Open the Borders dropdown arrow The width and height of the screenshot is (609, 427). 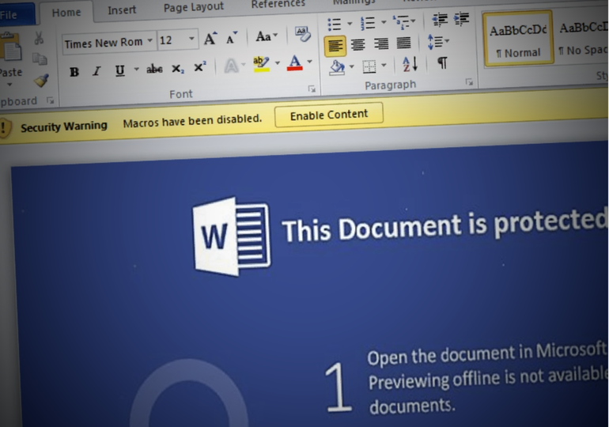[x=384, y=65]
